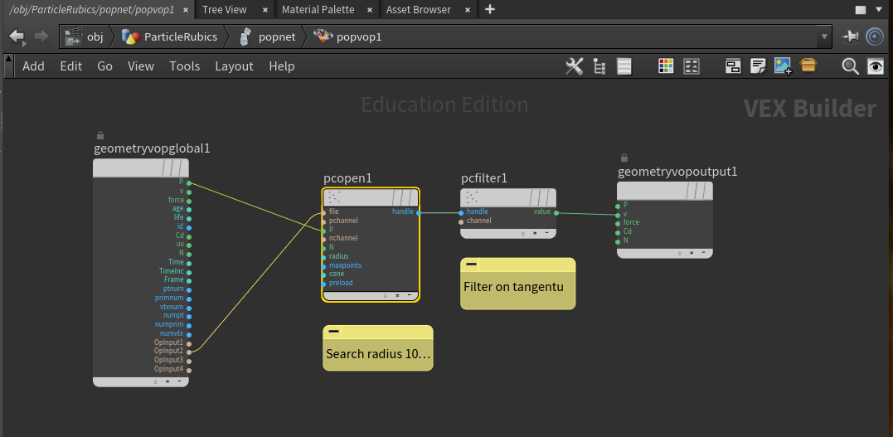Collapse the 'Filter on tangentu' sticky note
893x437 pixels.
click(x=471, y=265)
